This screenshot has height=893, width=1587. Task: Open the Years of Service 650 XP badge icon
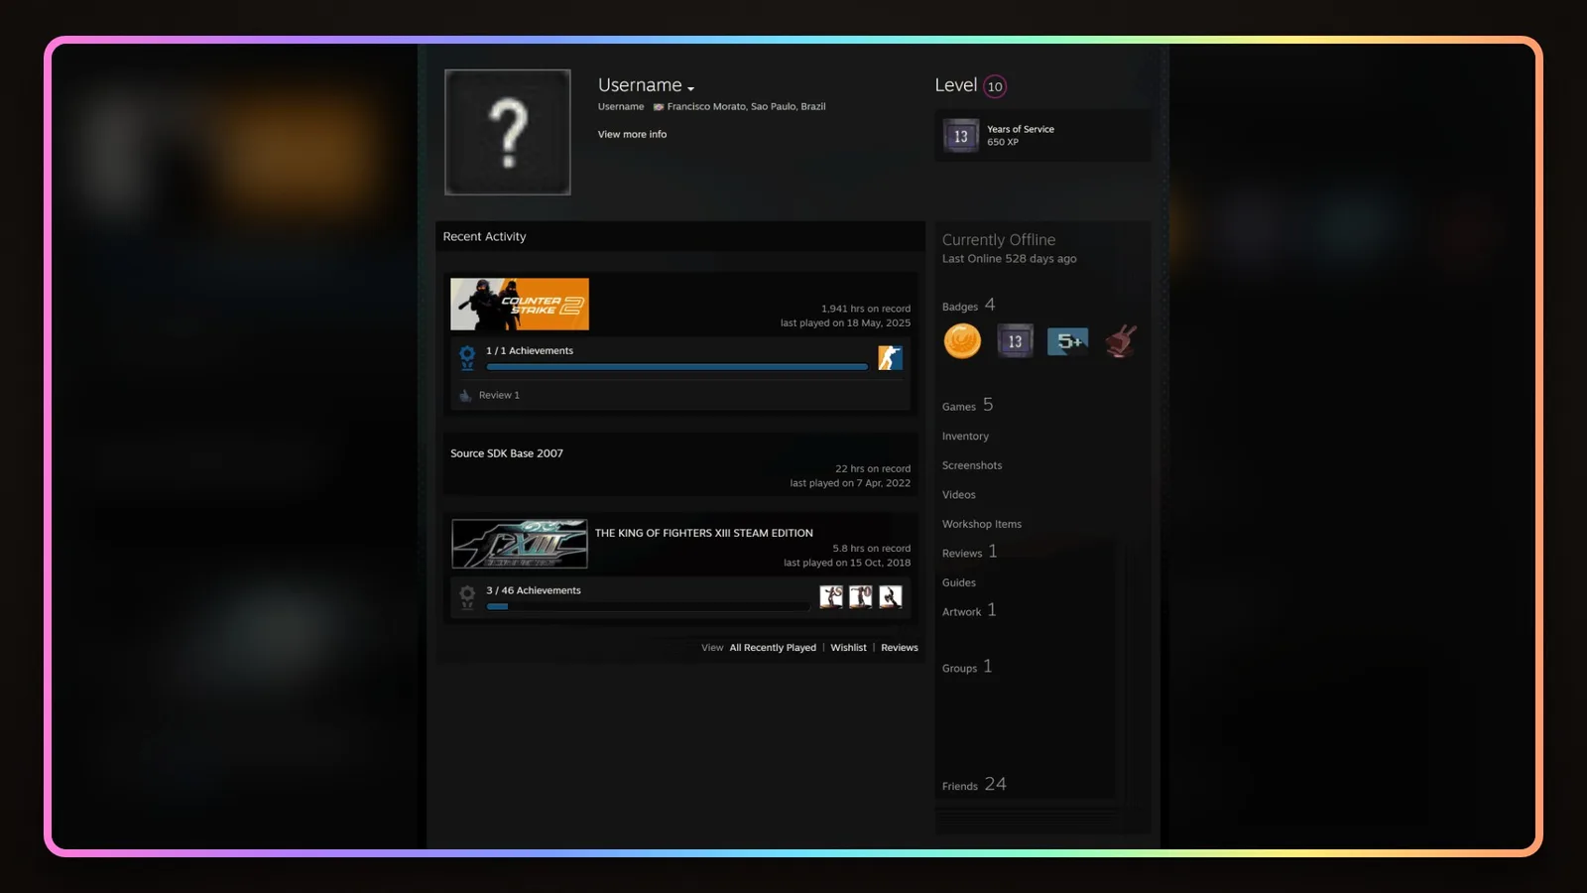(x=960, y=136)
